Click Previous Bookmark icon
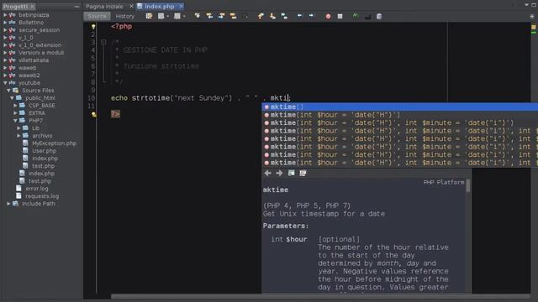538x302 pixels. pos(261,16)
